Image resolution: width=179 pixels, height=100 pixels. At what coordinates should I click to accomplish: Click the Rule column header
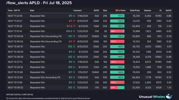pos(32,11)
